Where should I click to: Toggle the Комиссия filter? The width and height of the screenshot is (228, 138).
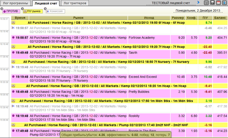tap(55, 11)
